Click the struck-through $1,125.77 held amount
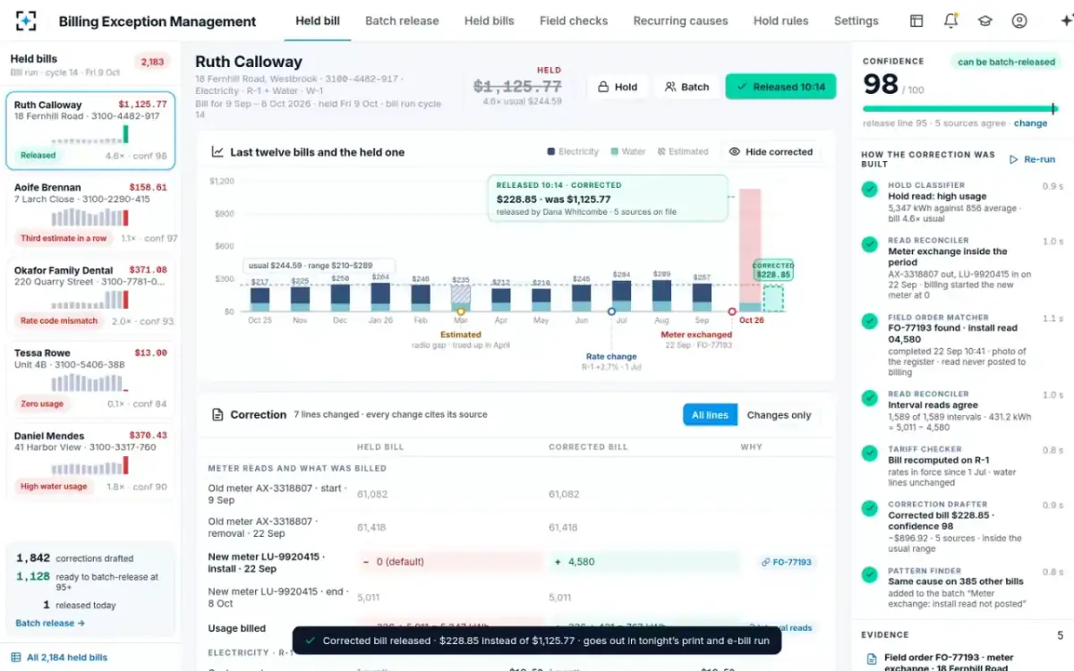This screenshot has width=1074, height=671. pos(517,87)
